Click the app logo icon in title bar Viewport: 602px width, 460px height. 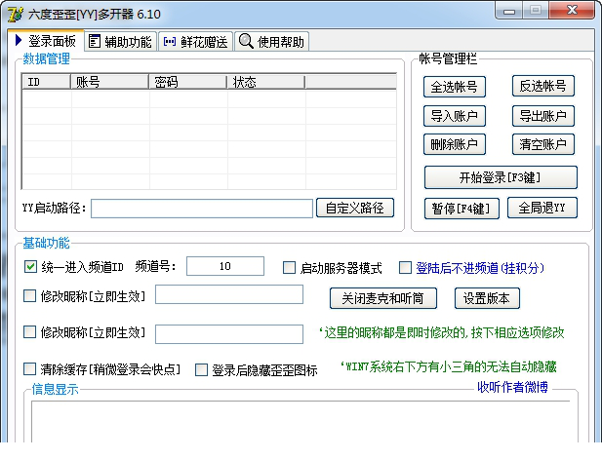15,15
